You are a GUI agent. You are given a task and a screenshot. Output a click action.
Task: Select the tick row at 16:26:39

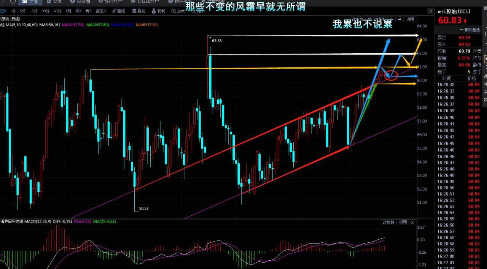(459, 110)
